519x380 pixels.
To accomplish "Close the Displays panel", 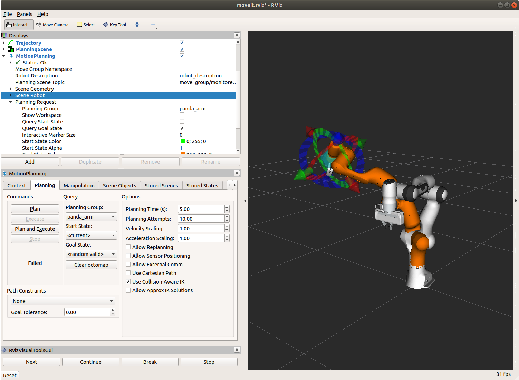I will click(237, 35).
